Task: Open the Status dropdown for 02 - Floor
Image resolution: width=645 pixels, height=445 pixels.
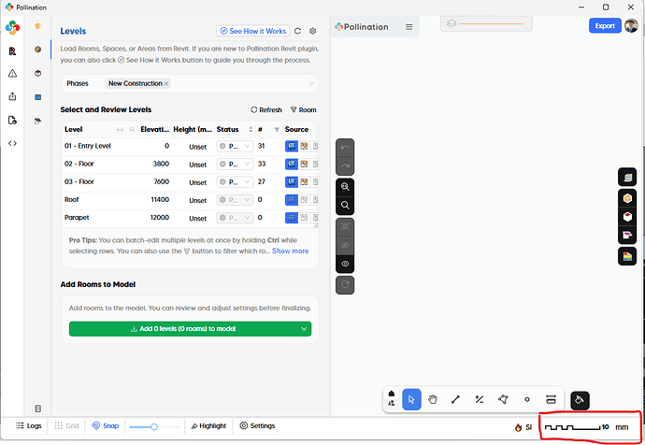Action: coord(235,165)
